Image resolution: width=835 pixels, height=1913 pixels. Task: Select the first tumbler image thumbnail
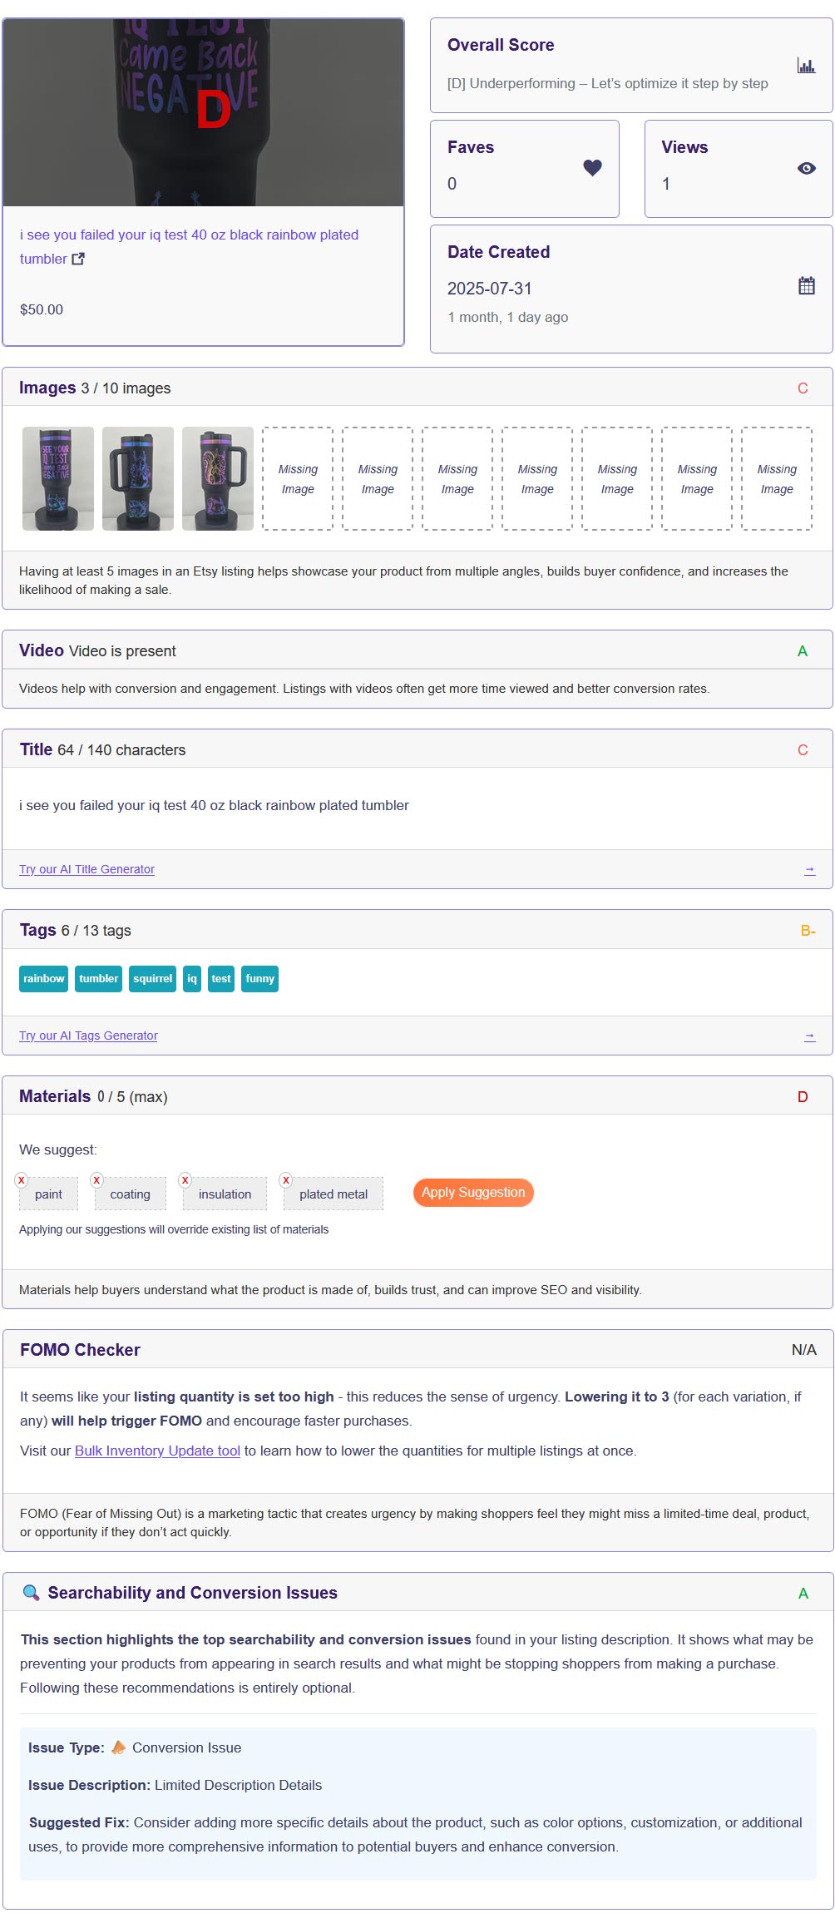tap(58, 478)
